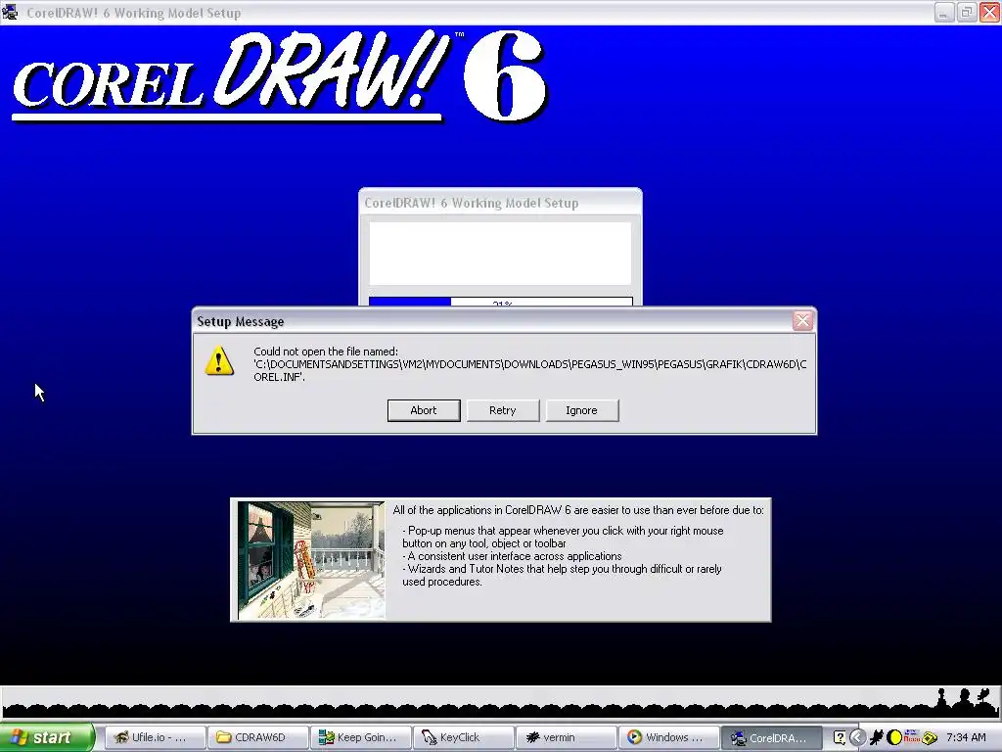Viewport: 1002px width, 752px height.
Task: Click the CorelDRA... taskbar button
Action: (x=772, y=737)
